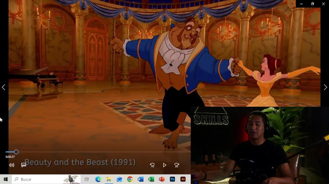Open Microsoft Excel from the taskbar
329x184 pixels.
pyautogui.click(x=151, y=179)
